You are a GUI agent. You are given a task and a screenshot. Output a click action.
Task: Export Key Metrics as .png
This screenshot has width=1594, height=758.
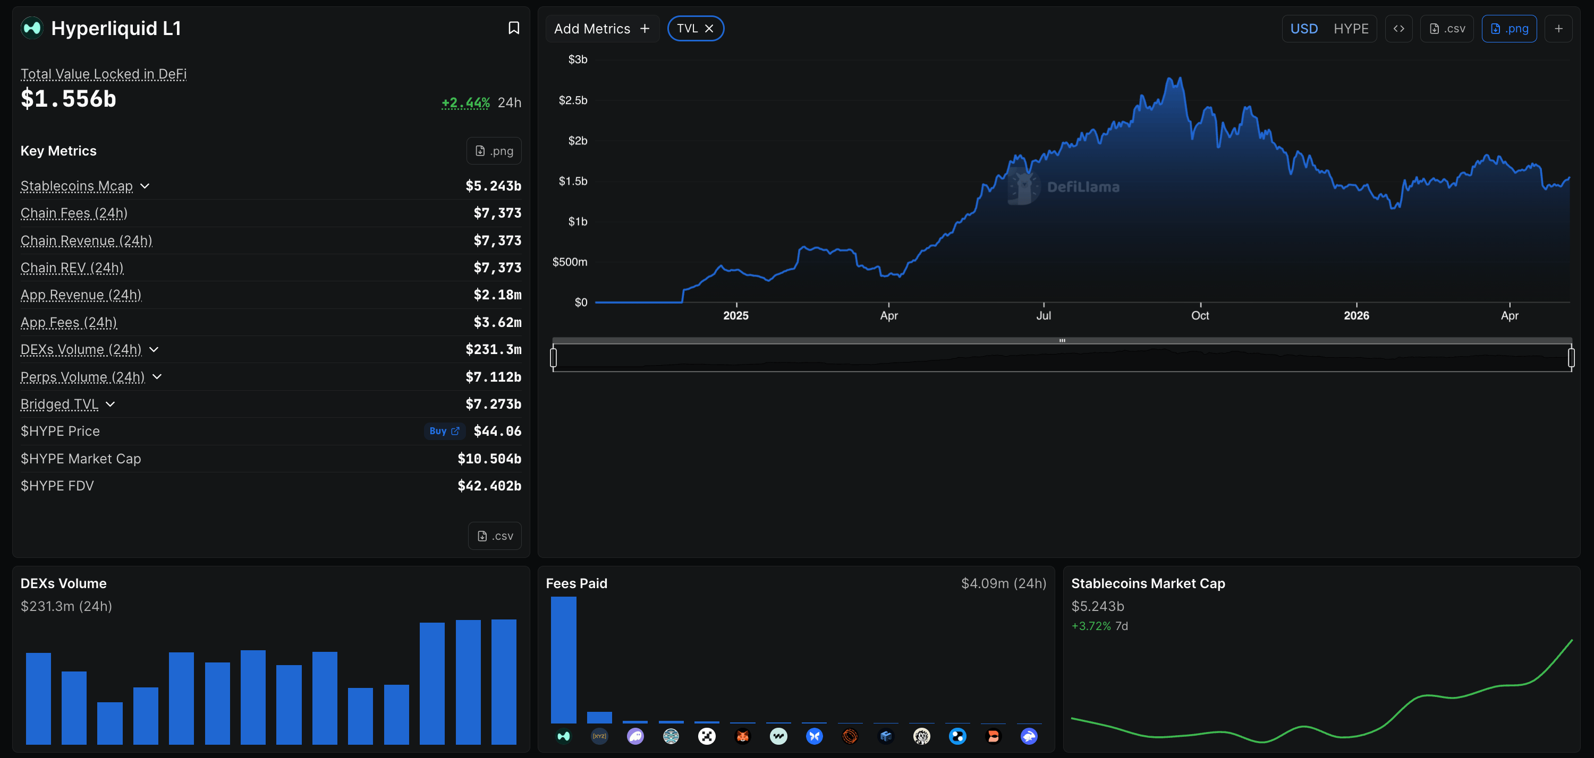pos(494,151)
